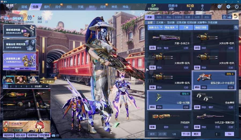Open the 福利 welfare tab

coord(47,7)
